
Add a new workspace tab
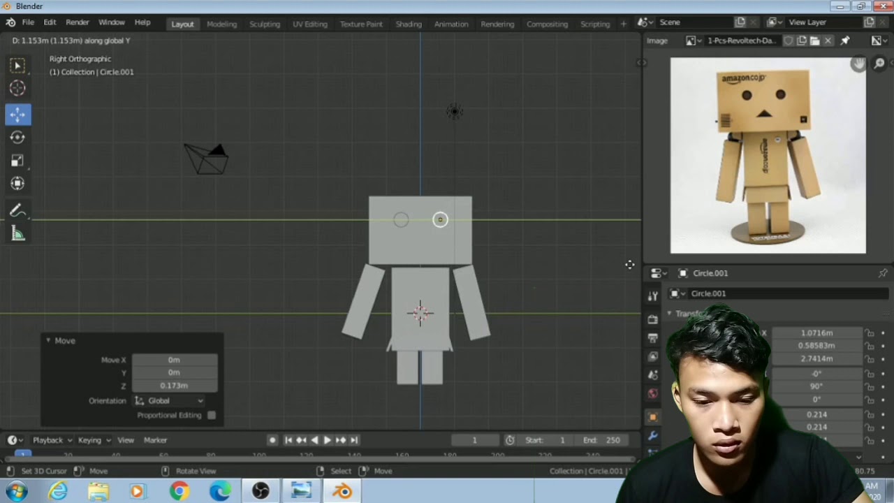(x=624, y=24)
